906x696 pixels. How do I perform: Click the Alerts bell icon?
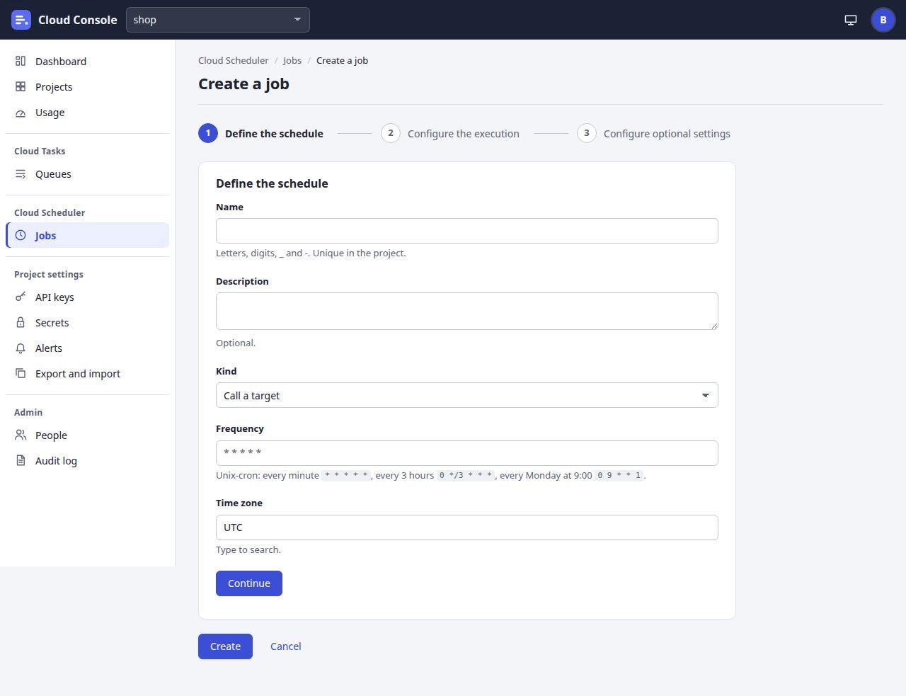pyautogui.click(x=21, y=348)
